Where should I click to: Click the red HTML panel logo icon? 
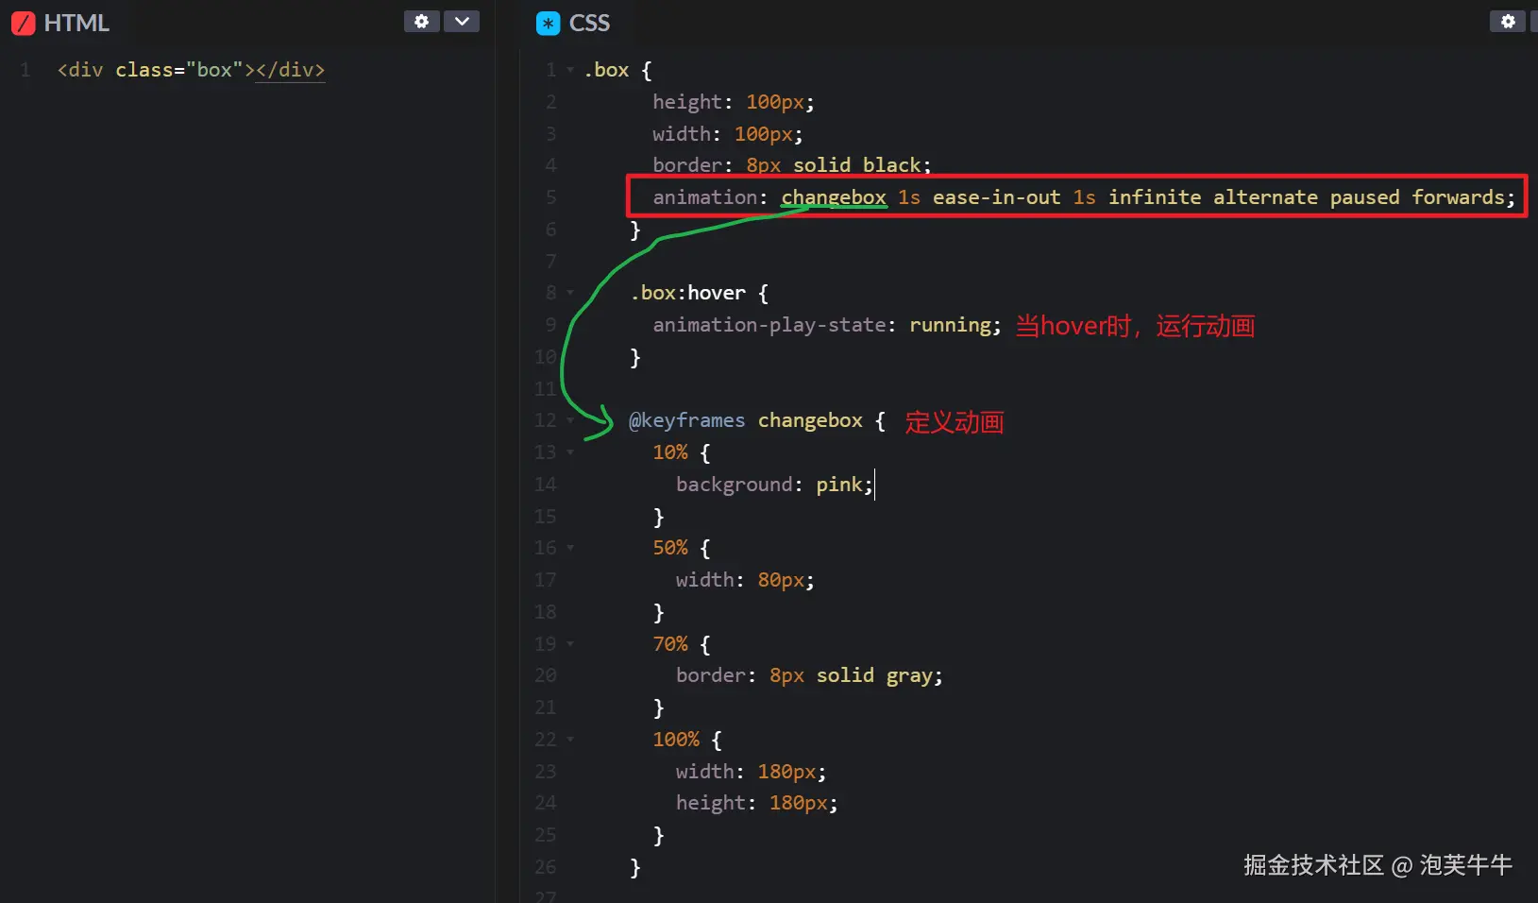click(23, 23)
